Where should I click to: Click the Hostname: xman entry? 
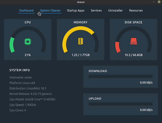pyautogui.click(x=21, y=77)
